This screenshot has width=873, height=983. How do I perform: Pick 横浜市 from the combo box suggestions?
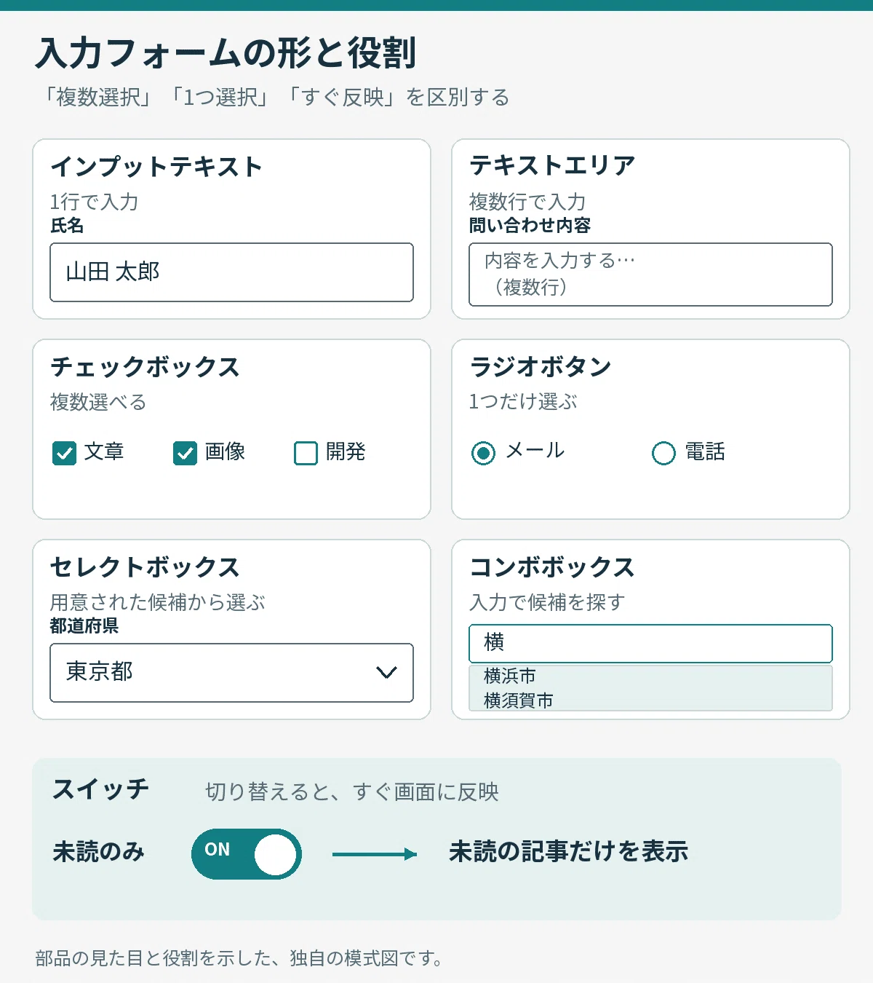click(x=650, y=676)
